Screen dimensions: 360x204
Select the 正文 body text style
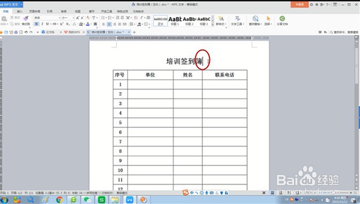pyautogui.click(x=160, y=21)
